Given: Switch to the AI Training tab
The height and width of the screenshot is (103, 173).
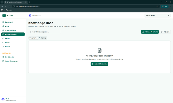Looking at the screenshot, I should [42, 38].
